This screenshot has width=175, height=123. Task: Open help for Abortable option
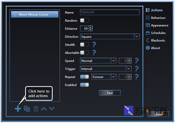pos(94,53)
